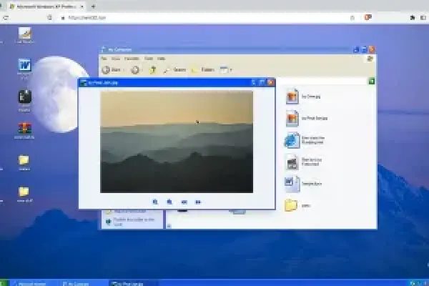Select the Microsoft Windows XP browser tab
This screenshot has width=429, height=286.
point(46,6)
